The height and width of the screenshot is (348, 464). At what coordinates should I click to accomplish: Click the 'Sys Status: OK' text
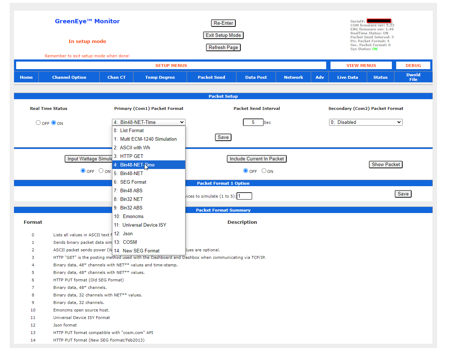(x=364, y=49)
